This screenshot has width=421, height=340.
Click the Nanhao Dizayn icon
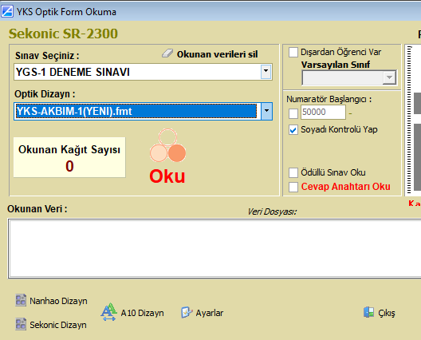pyautogui.click(x=21, y=300)
